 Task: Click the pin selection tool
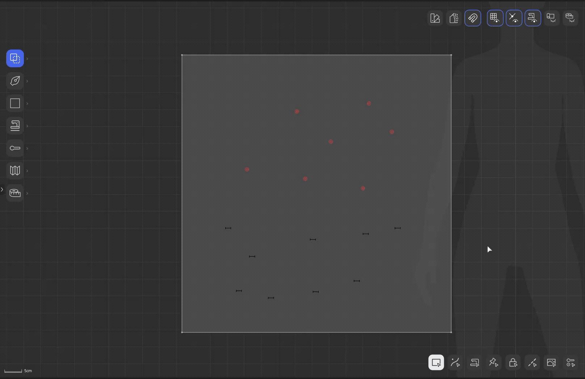pyautogui.click(x=493, y=362)
